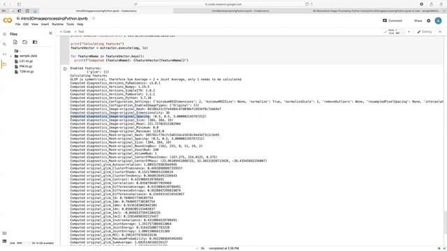The height and width of the screenshot is (251, 447).
Task: Close the Files panel
Action: (50, 33)
